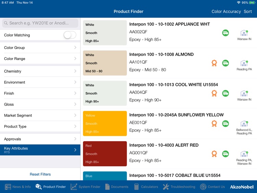Tap Reset Filters link

coord(40,174)
